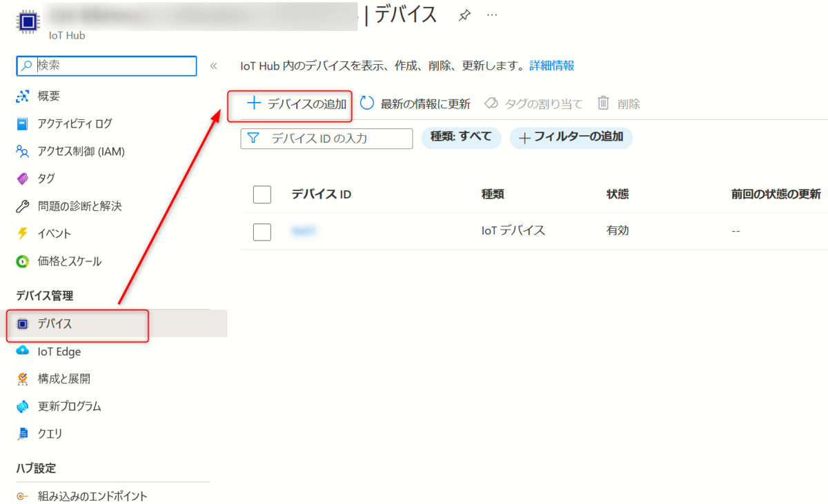Click the IoT デバイス cell
Viewport: 828px width, 504px height.
pyautogui.click(x=513, y=231)
